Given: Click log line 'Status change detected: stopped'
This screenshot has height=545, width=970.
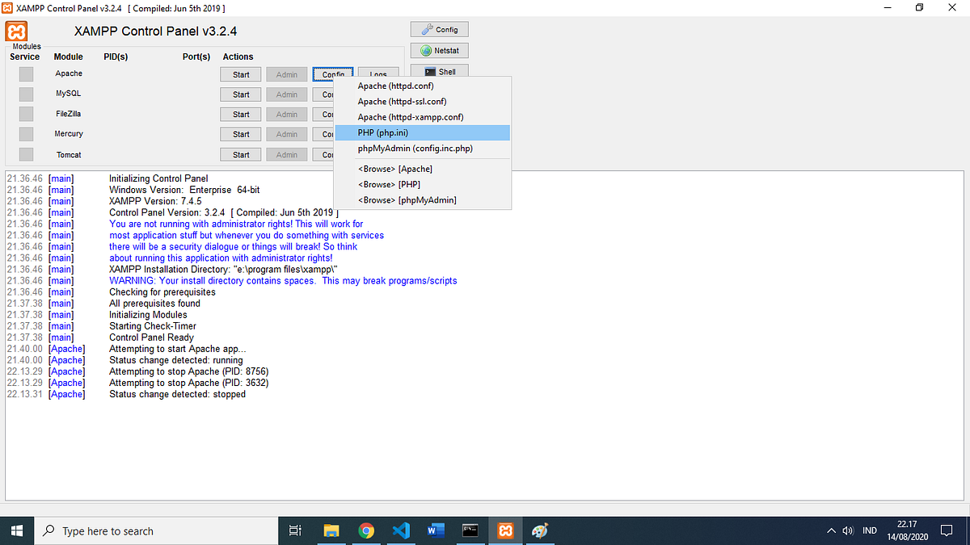Looking at the screenshot, I should (177, 394).
